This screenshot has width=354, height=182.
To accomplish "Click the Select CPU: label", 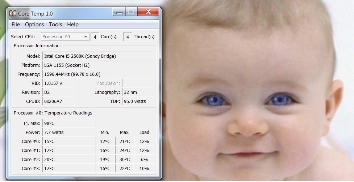I will point(23,37).
